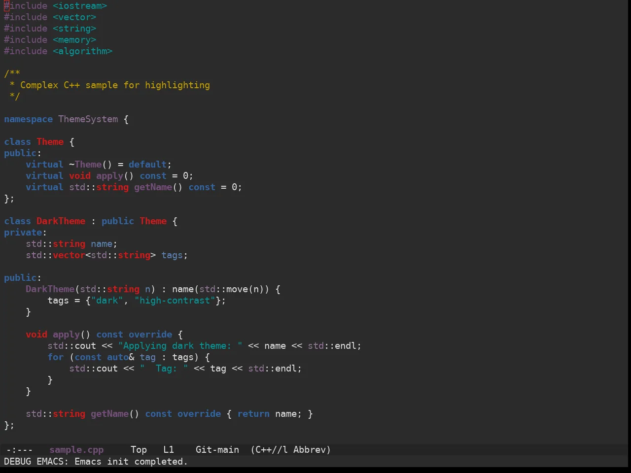Screen dimensions: 631x473
Task: Click the L1 line number indicator
Action: (x=169, y=450)
